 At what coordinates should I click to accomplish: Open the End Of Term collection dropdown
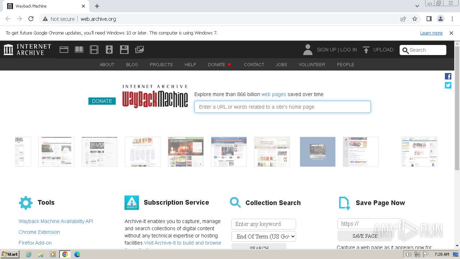click(x=264, y=236)
